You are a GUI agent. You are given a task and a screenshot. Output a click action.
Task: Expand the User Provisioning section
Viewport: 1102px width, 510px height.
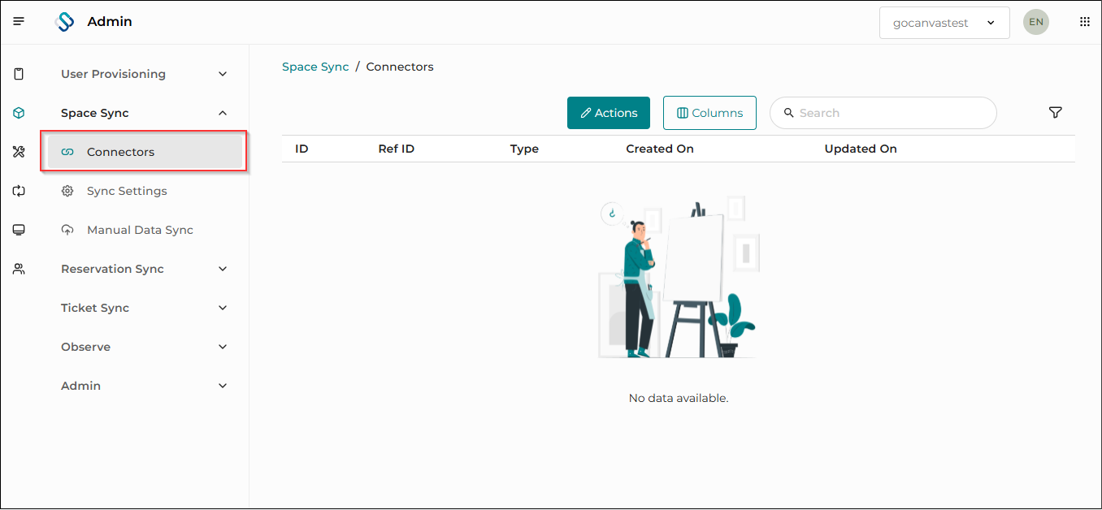[x=145, y=74]
